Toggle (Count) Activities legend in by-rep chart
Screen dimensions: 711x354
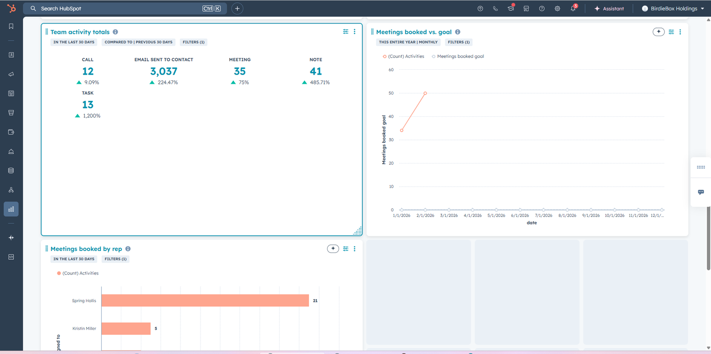click(78, 273)
